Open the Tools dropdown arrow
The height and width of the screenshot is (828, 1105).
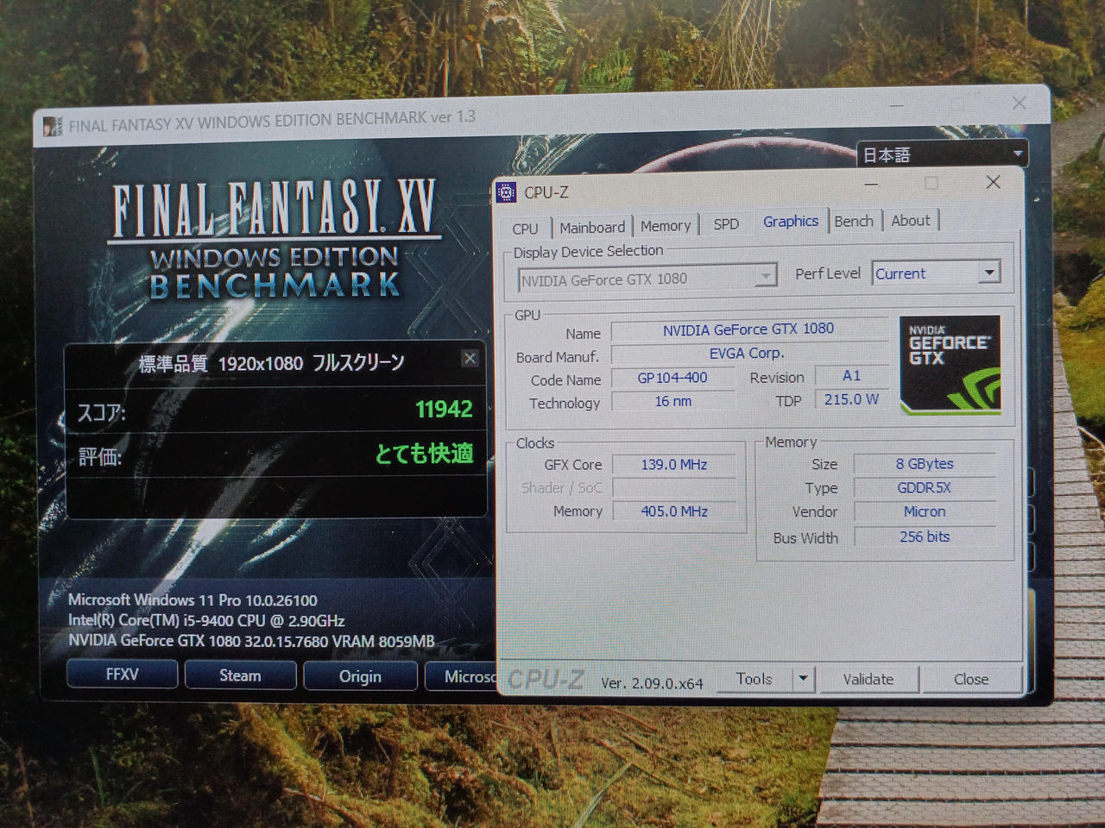pos(803,679)
